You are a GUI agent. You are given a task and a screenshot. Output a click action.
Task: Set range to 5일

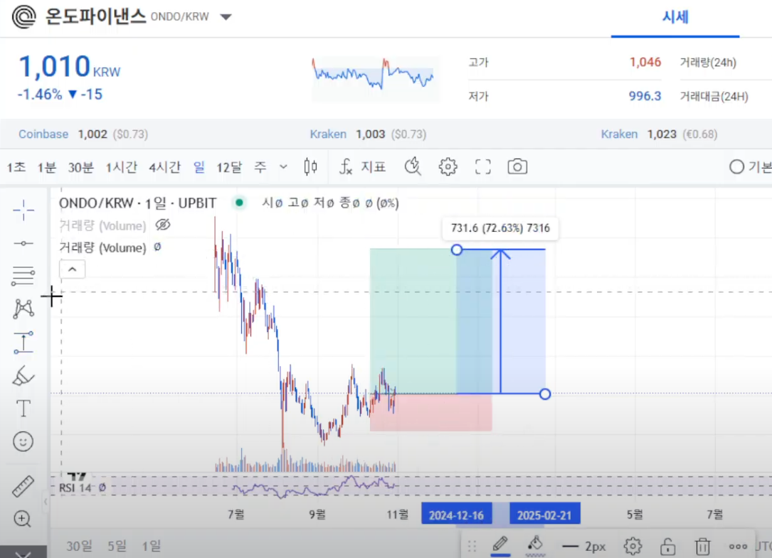pos(117,546)
